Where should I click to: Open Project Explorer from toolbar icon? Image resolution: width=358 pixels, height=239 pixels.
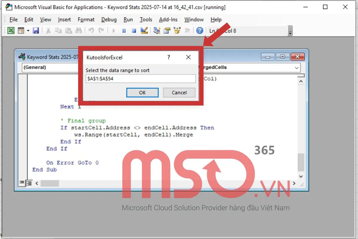(157, 30)
